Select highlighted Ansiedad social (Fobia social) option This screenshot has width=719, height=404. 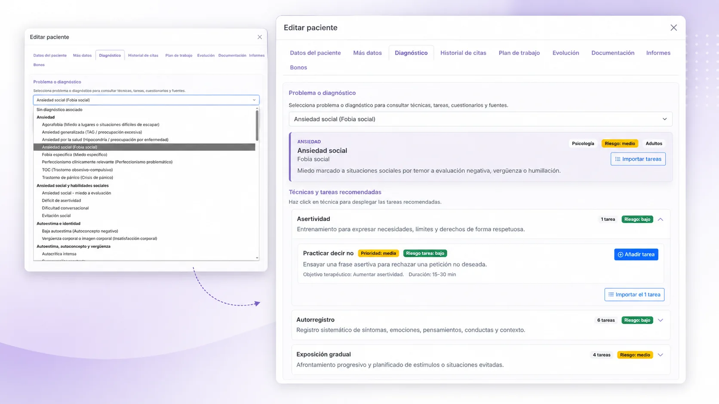tap(144, 147)
